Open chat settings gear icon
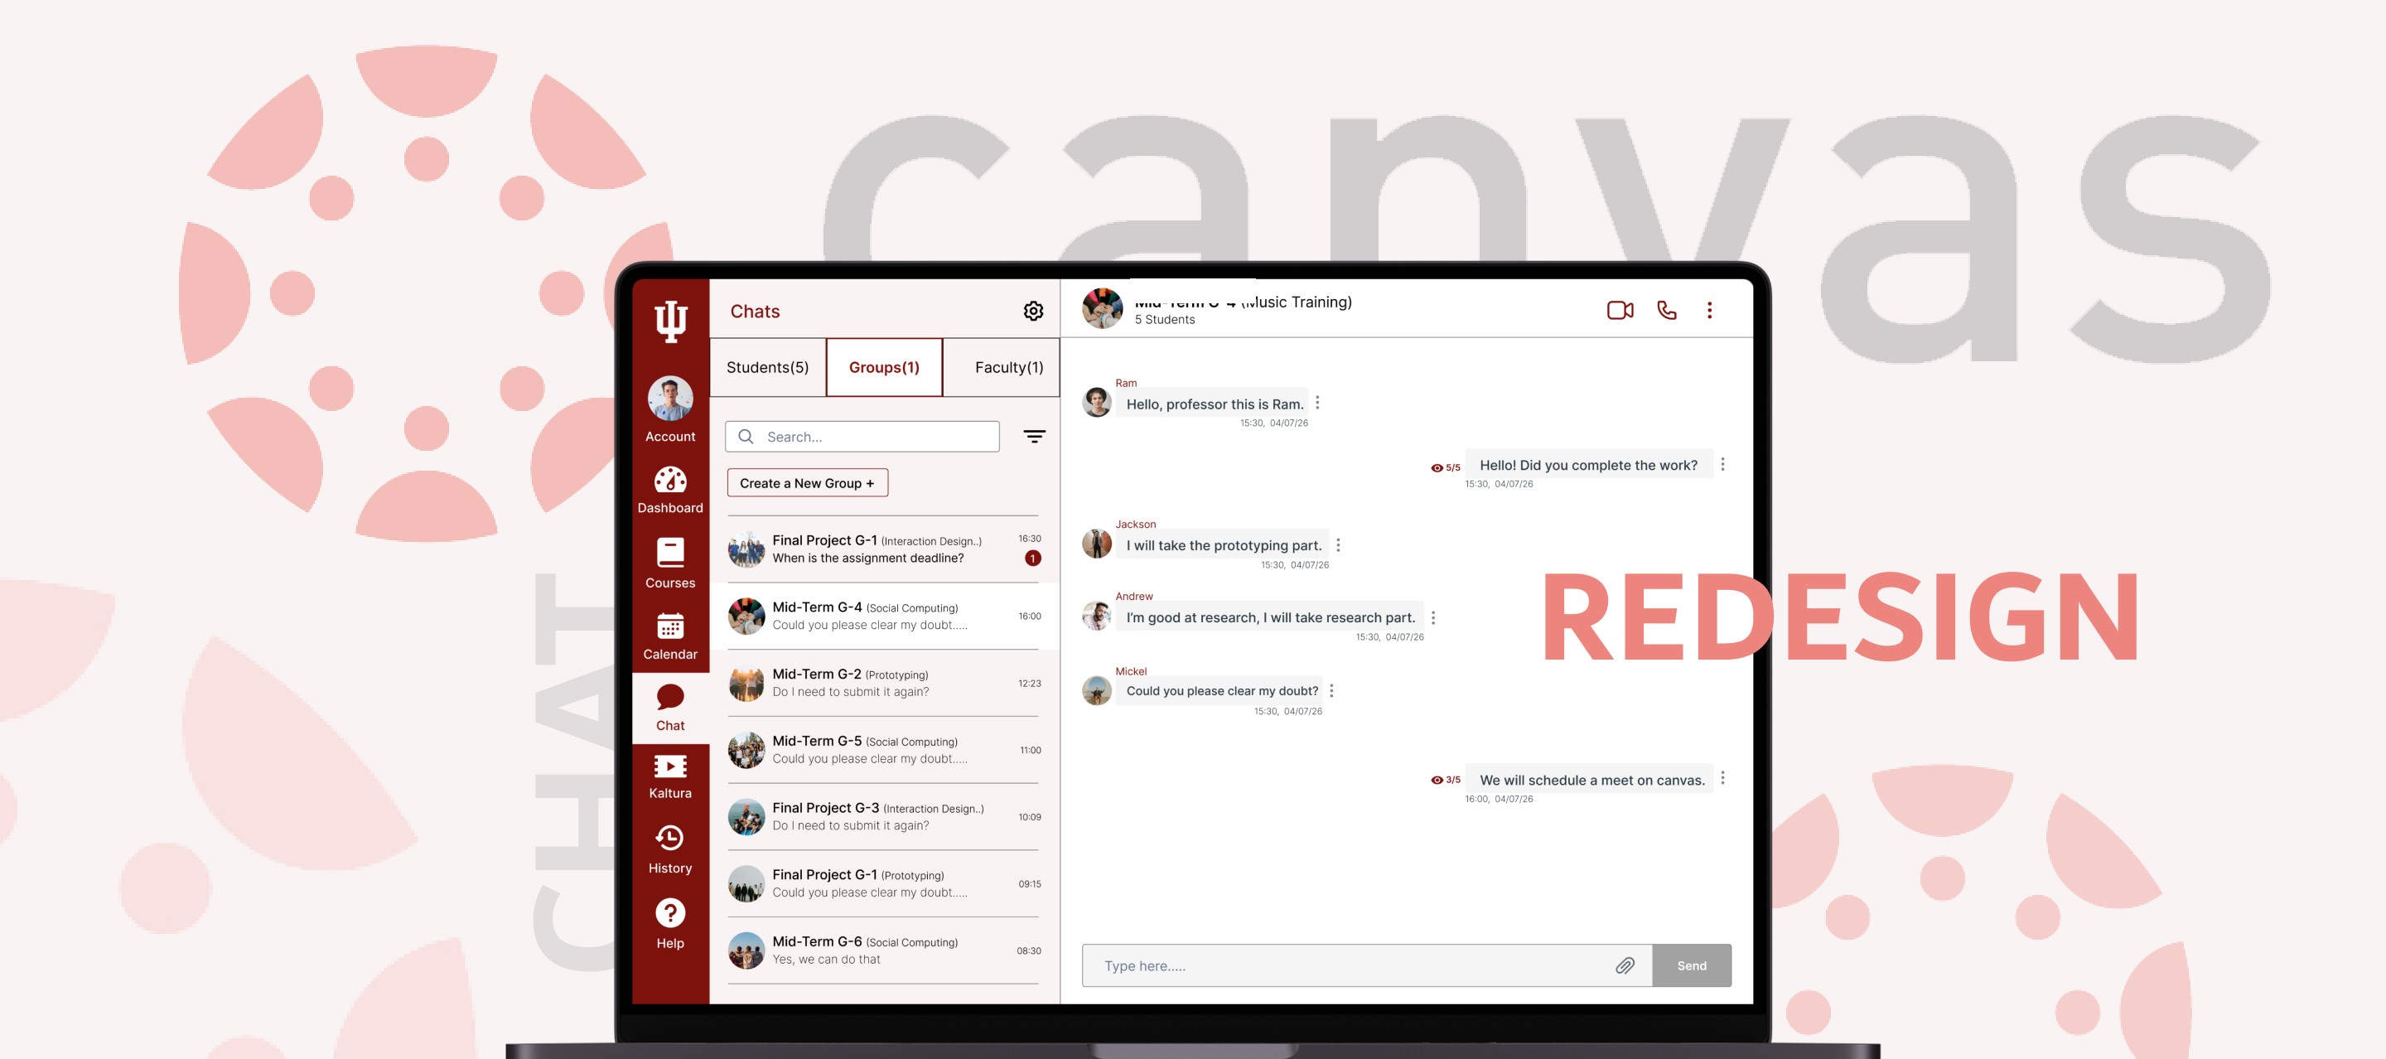This screenshot has width=2386, height=1059. [1033, 312]
